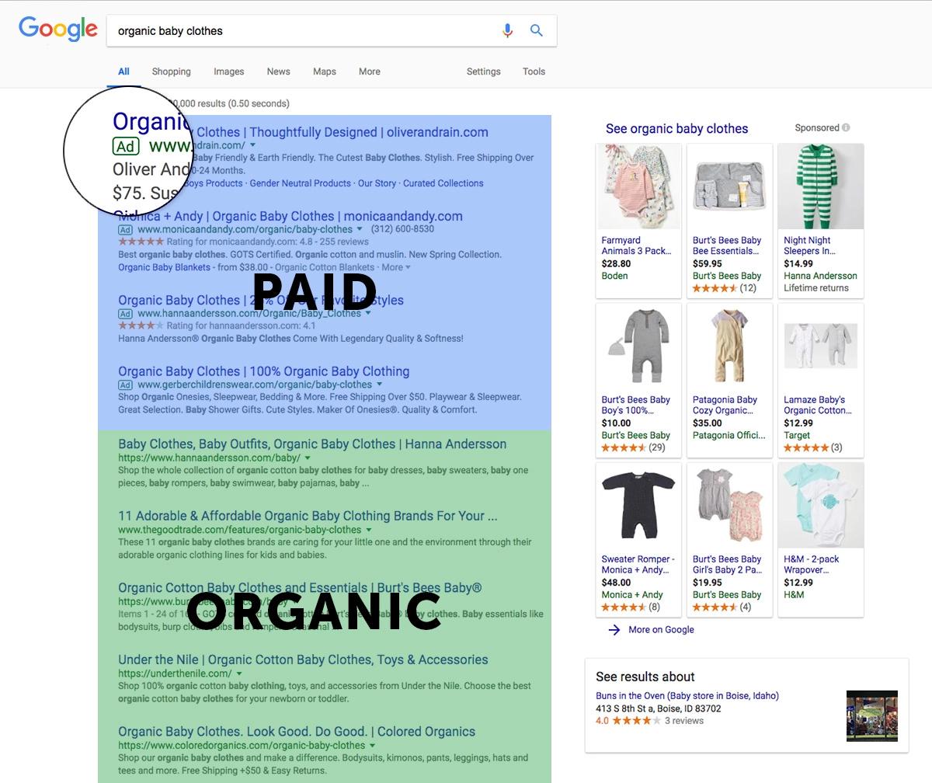The image size is (932, 783).
Task: Expand dropdown next to gerberchildrenswear.com URL
Action: [380, 385]
